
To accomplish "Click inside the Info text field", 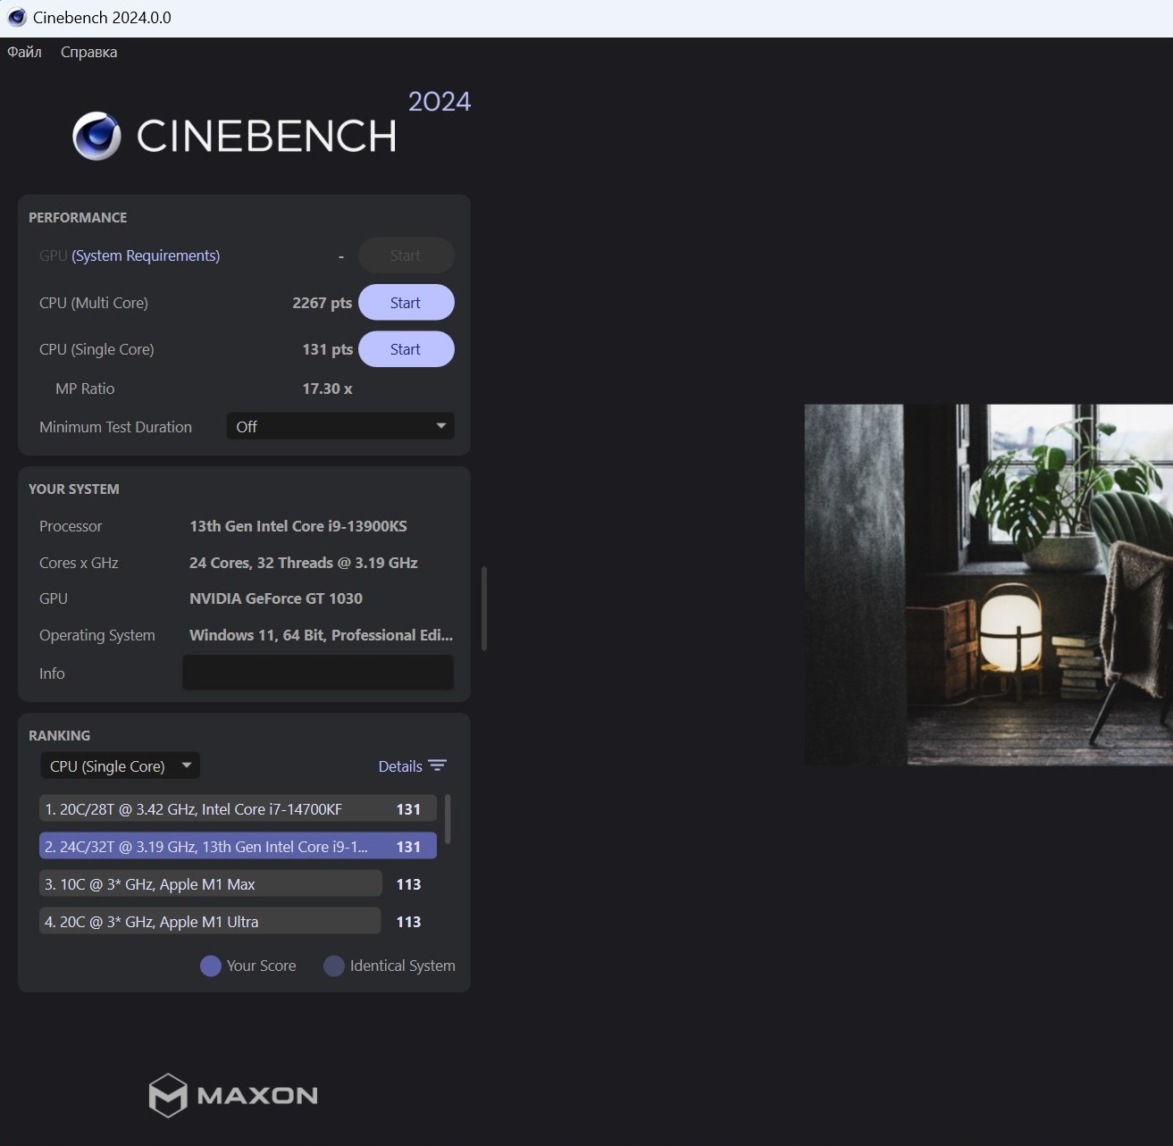I will pyautogui.click(x=318, y=673).
